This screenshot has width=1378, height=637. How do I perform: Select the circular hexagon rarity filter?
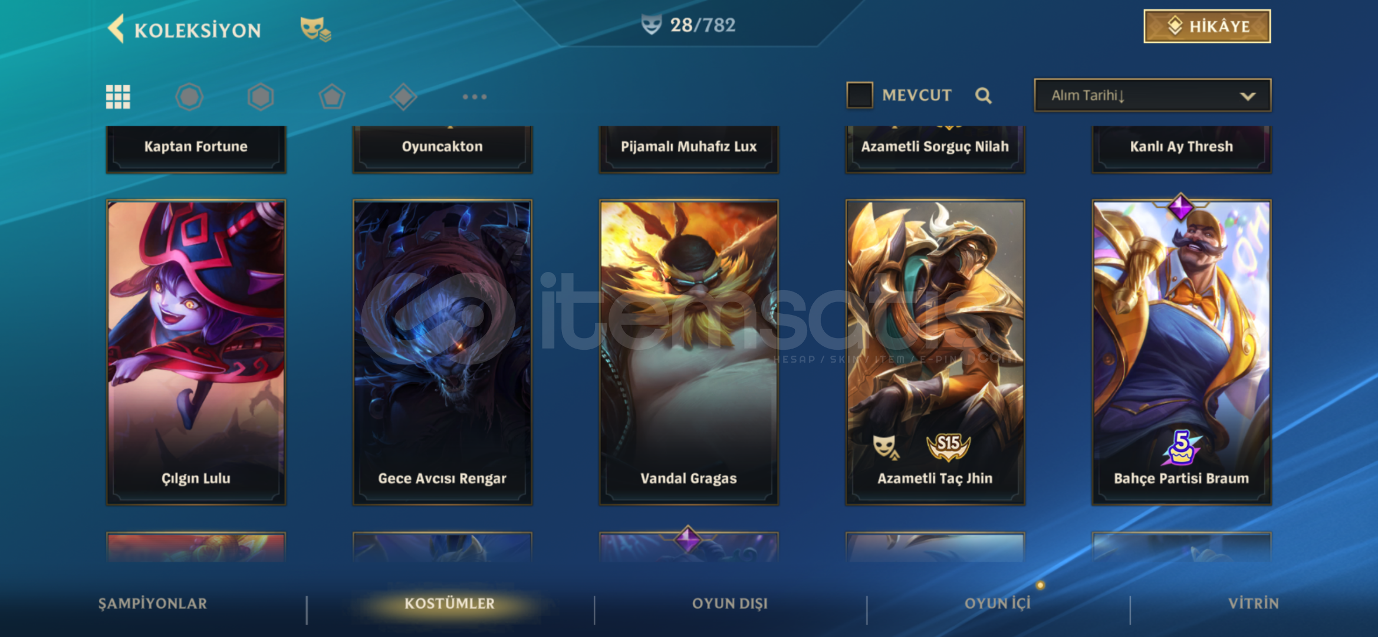[x=189, y=97]
